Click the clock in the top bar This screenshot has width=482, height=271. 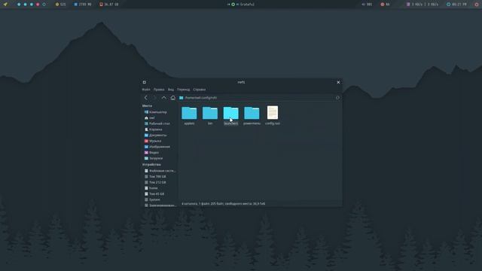456,5
